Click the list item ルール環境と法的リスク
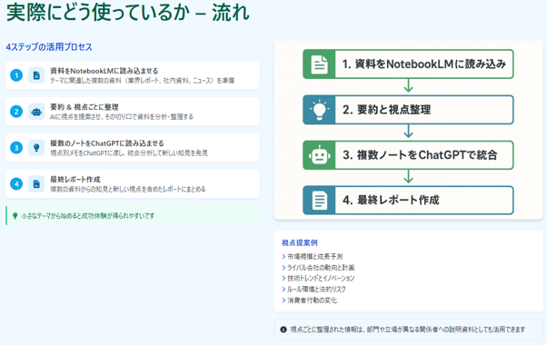Image resolution: width=547 pixels, height=345 pixels. tap(316, 290)
